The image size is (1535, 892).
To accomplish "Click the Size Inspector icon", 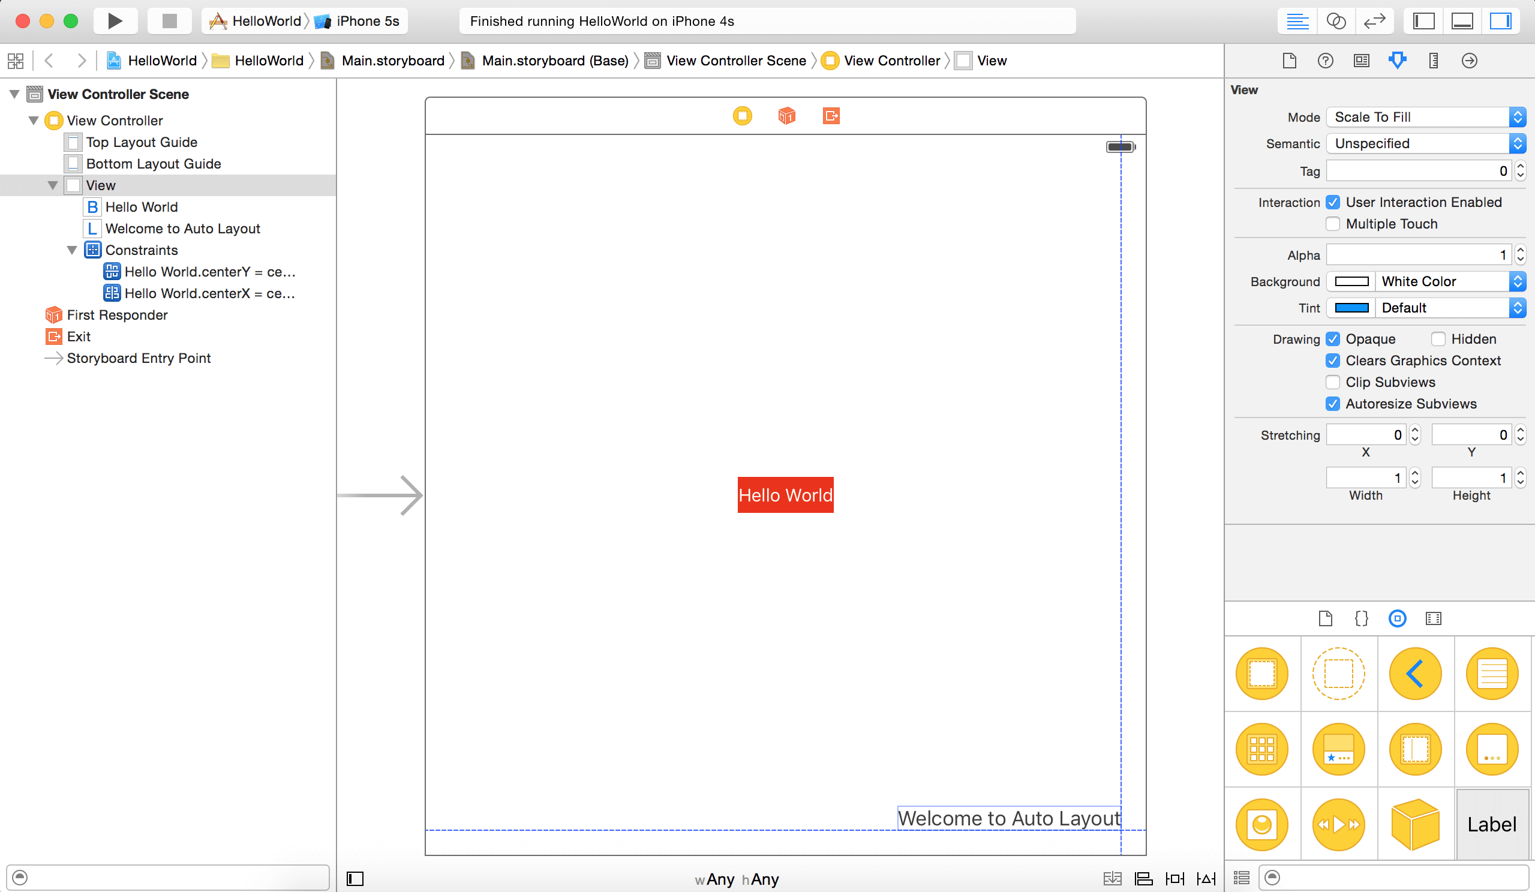I will (x=1433, y=61).
